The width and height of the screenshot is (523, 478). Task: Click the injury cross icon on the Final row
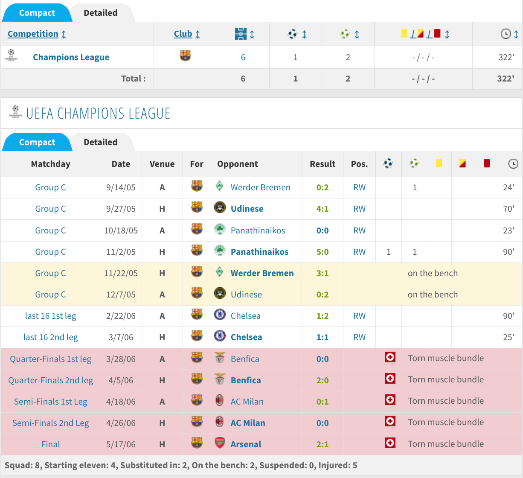(x=390, y=443)
